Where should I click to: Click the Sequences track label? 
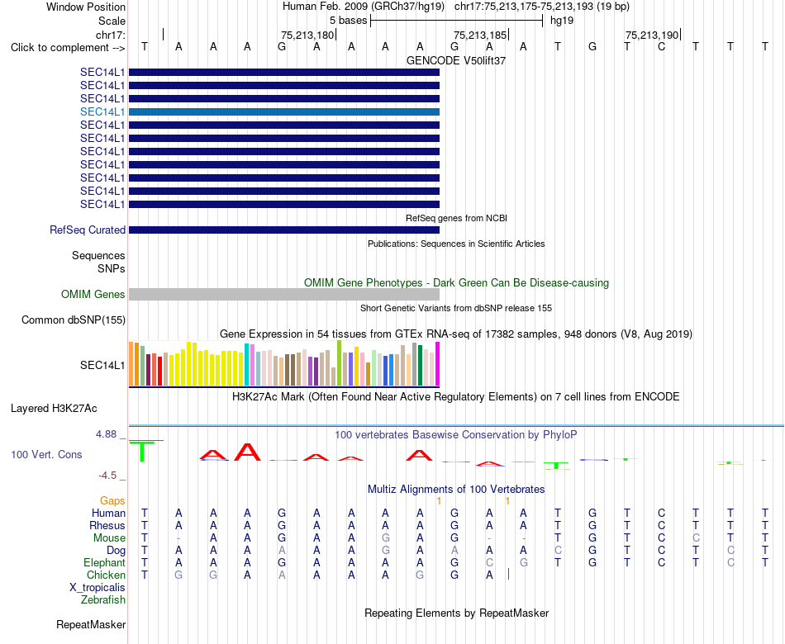pos(98,256)
